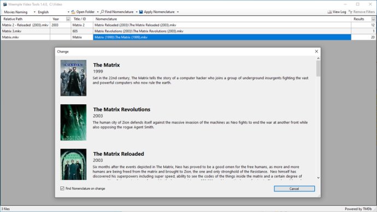The image size is (377, 212).
Task: Close the Change dialog with the X
Action: click(316, 51)
